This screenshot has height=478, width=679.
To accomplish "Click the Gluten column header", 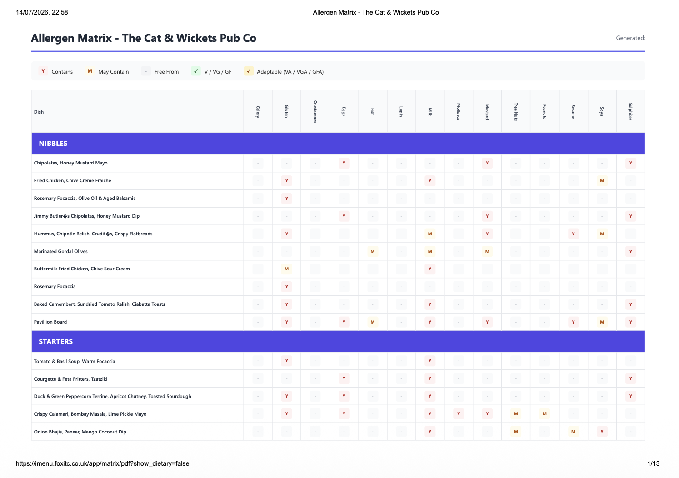I will [x=287, y=112].
